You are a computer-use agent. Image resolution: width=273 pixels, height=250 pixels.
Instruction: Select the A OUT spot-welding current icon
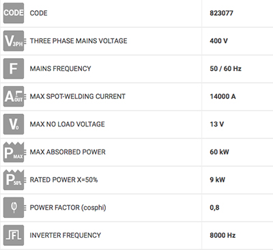coord(14,96)
